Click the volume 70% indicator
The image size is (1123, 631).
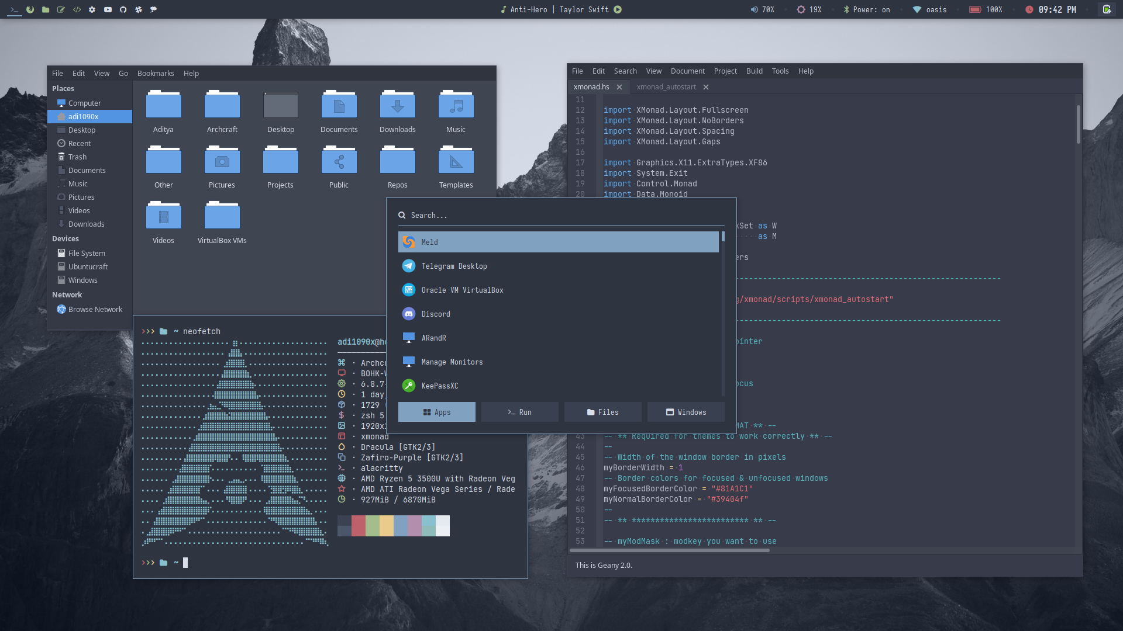coord(762,9)
